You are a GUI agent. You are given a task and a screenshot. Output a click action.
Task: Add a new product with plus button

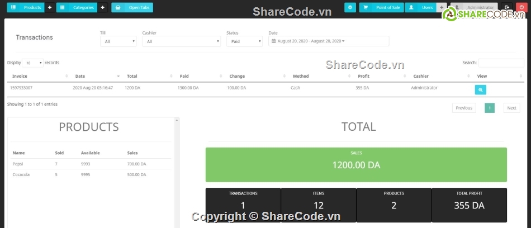(50, 7)
